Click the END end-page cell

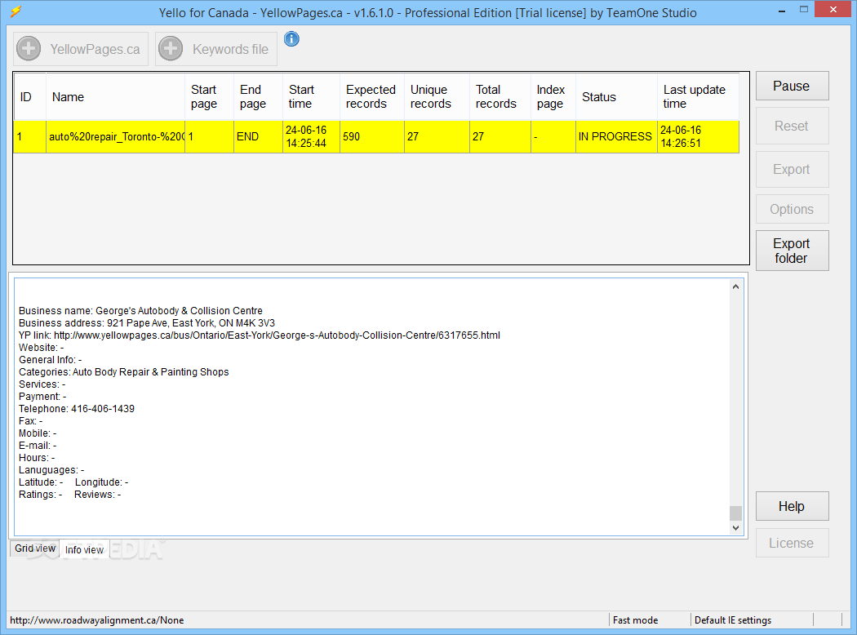point(258,136)
